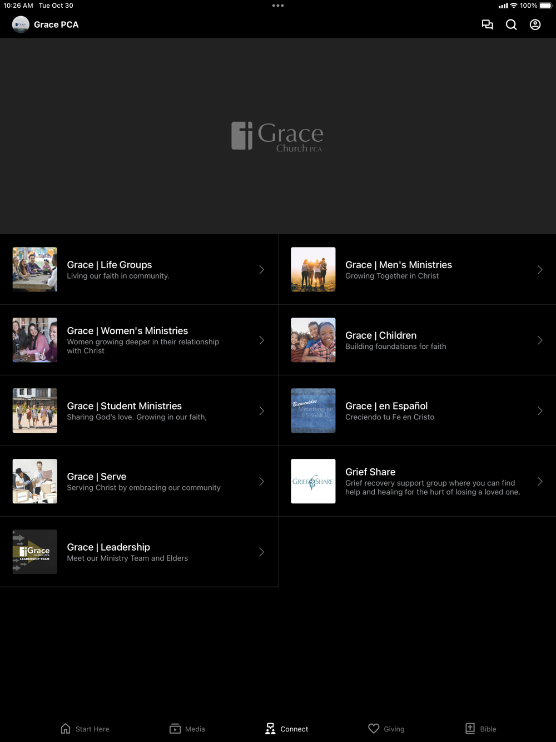Switch to Bible tab label
The image size is (556, 742).
tap(488, 729)
